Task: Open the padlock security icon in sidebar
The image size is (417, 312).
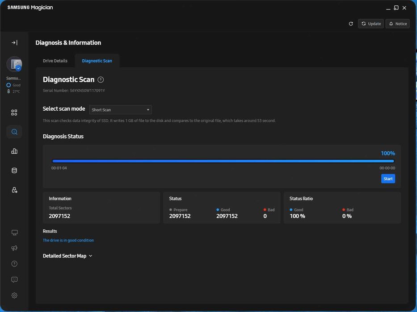Action: pos(14,190)
